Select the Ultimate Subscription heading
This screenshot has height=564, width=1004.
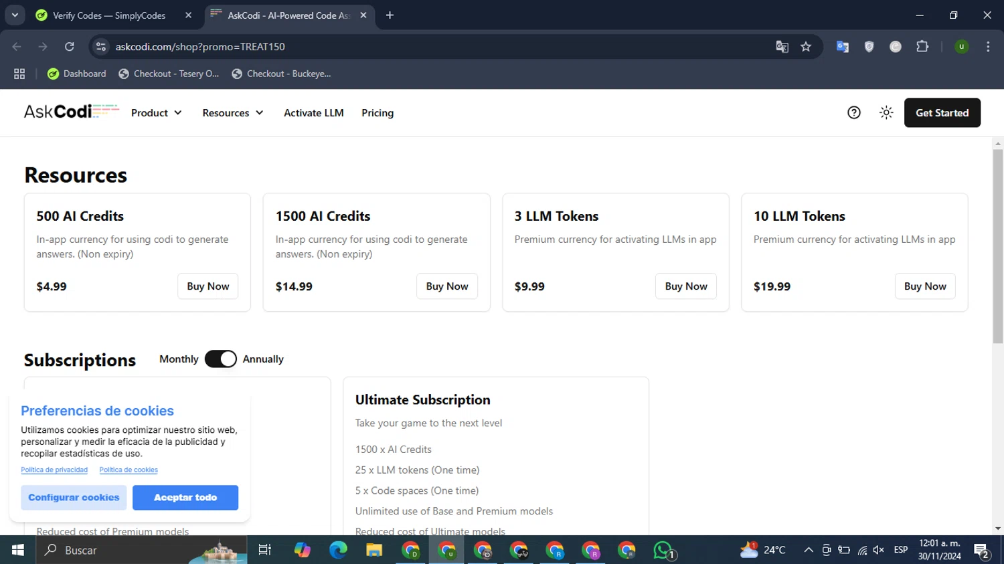(x=423, y=399)
